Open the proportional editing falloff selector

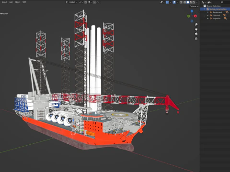click(x=98, y=2)
